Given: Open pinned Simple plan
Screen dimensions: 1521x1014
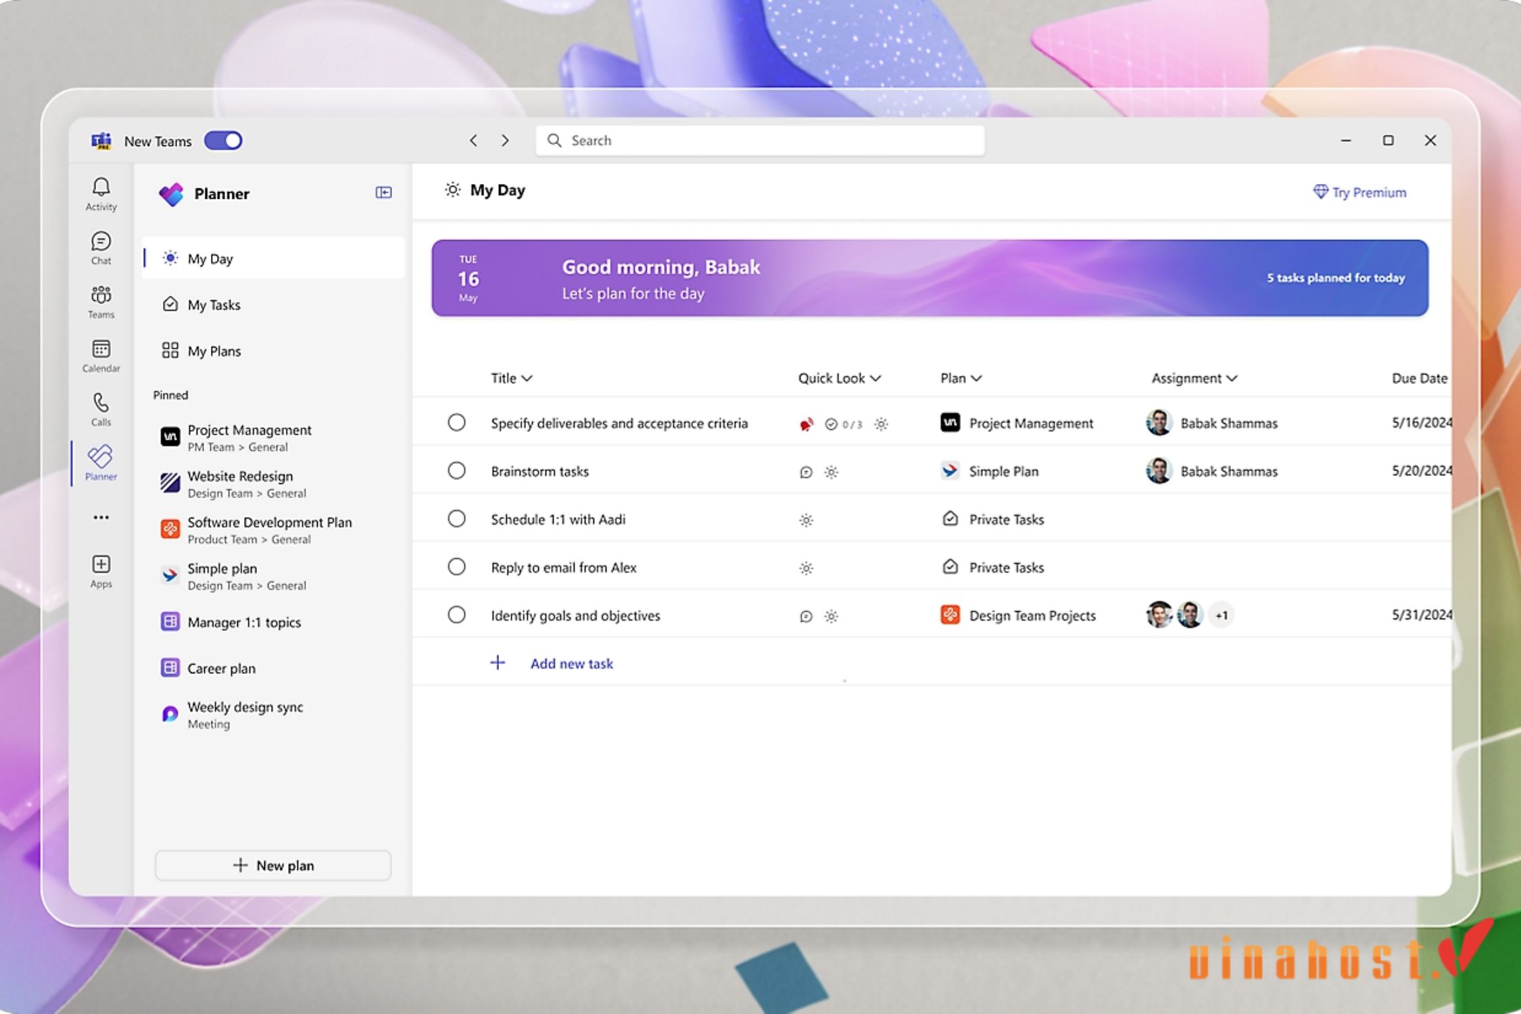Looking at the screenshot, I should [274, 576].
